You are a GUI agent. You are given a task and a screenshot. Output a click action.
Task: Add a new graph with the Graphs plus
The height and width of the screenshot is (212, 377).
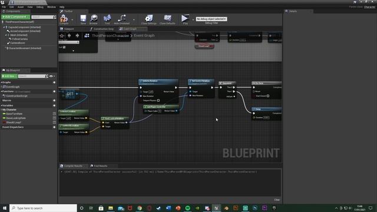tap(54, 82)
